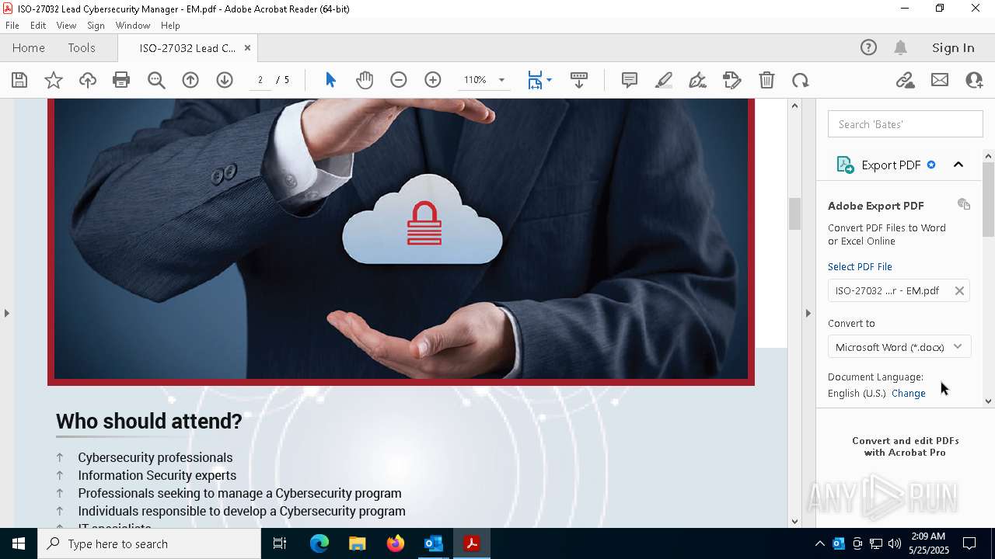
Task: Open the find text magnifier
Action: pyautogui.click(x=156, y=80)
